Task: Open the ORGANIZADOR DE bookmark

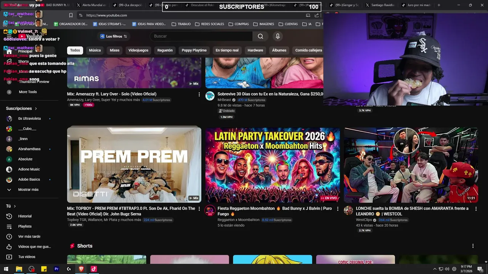Action: click(71, 24)
